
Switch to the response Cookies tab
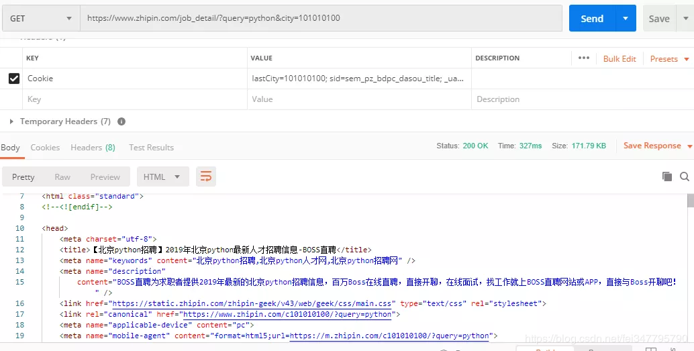pos(45,148)
